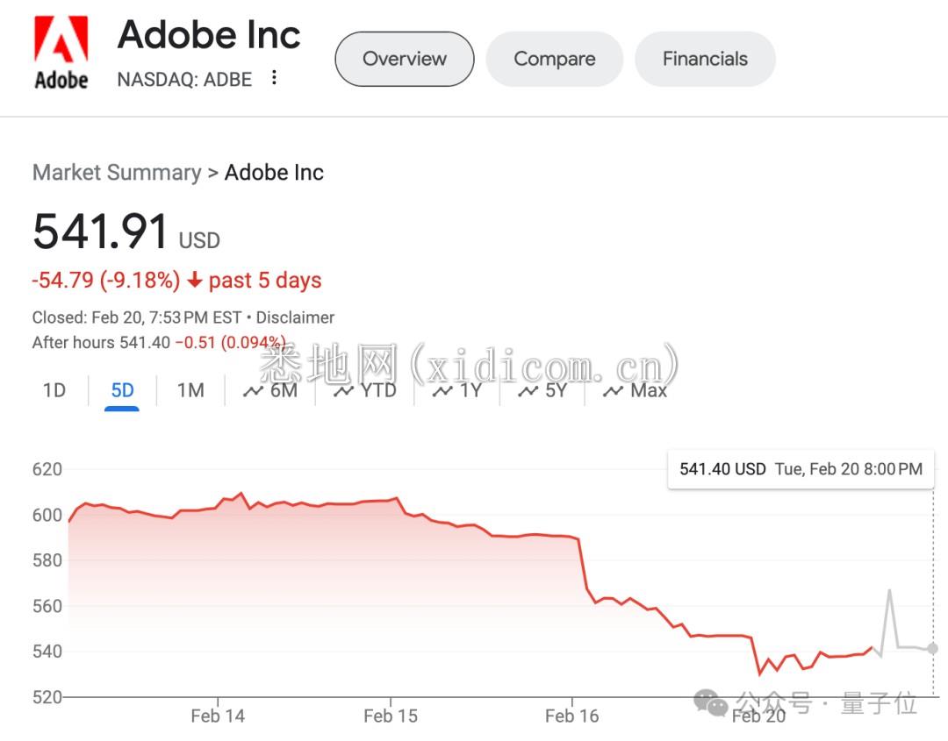Click the Feb 16 date on chart axis
The width and height of the screenshot is (948, 741).
pyautogui.click(x=571, y=716)
